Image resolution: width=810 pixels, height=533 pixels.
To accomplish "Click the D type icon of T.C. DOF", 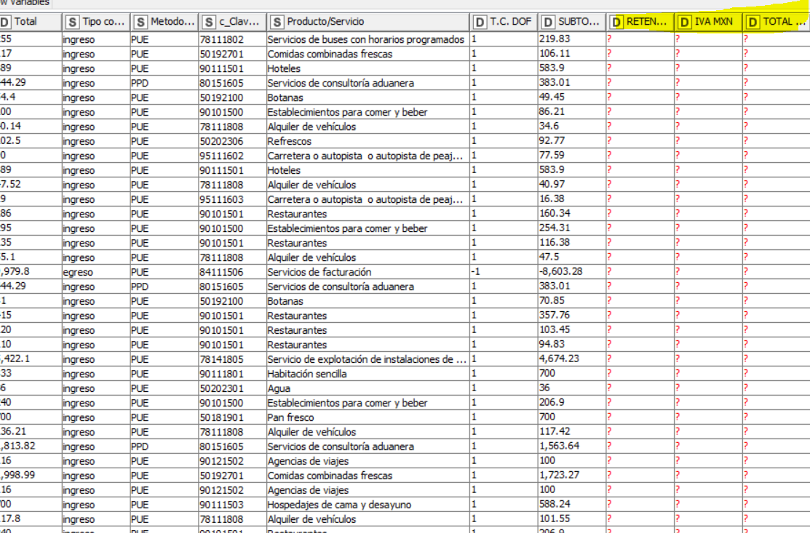I will pyautogui.click(x=480, y=23).
